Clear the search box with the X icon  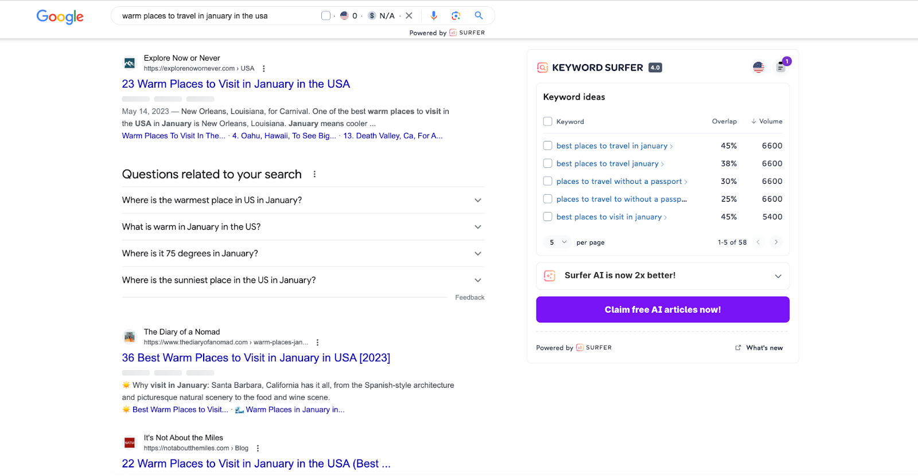(x=409, y=16)
